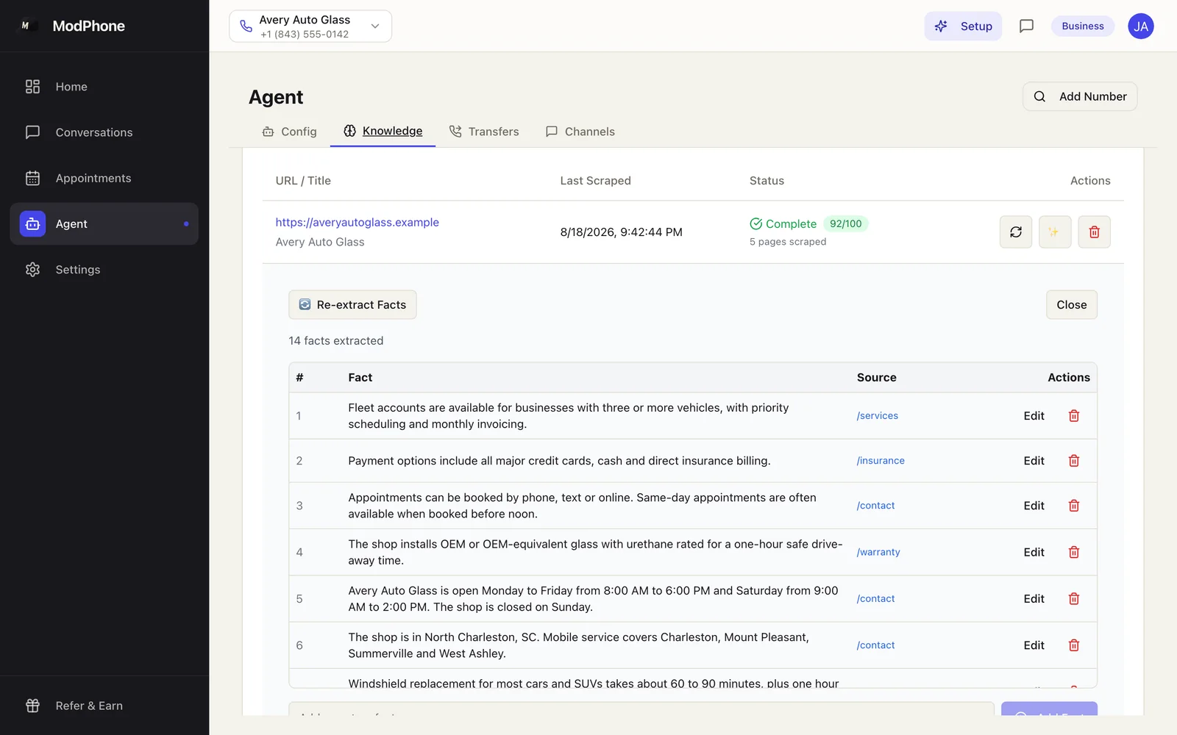Click the Re-extract Facts button
The width and height of the screenshot is (1177, 735).
click(352, 305)
